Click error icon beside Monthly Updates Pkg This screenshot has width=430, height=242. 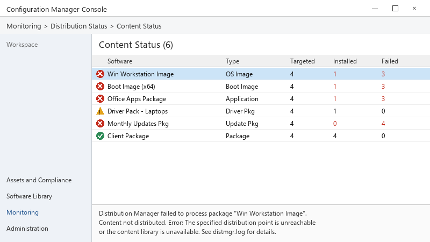point(100,124)
